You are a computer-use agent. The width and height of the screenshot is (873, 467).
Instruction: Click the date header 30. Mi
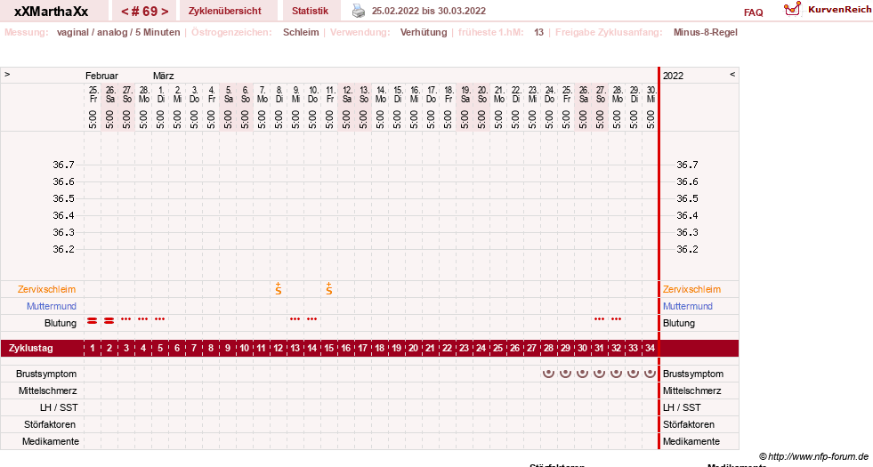click(x=651, y=94)
